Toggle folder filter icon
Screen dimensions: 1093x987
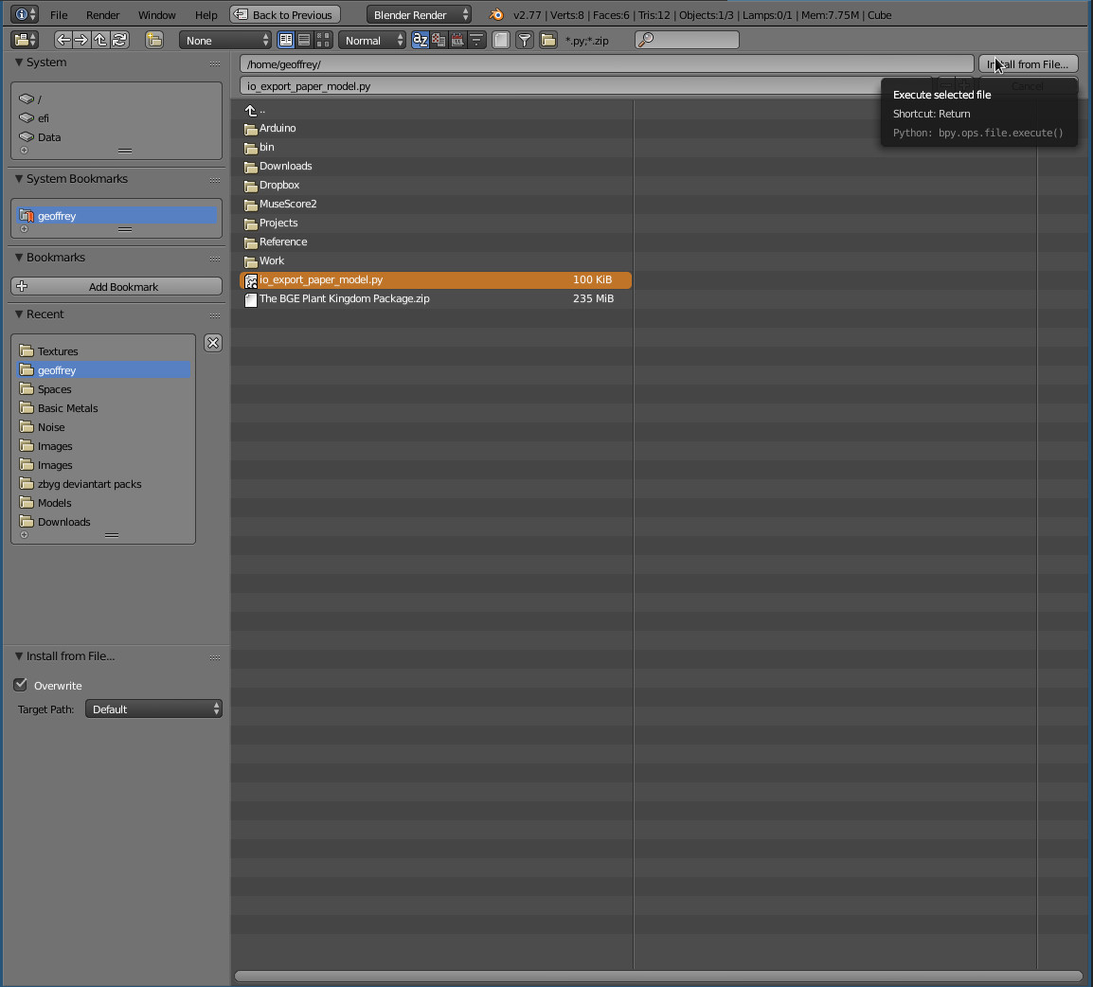point(548,40)
